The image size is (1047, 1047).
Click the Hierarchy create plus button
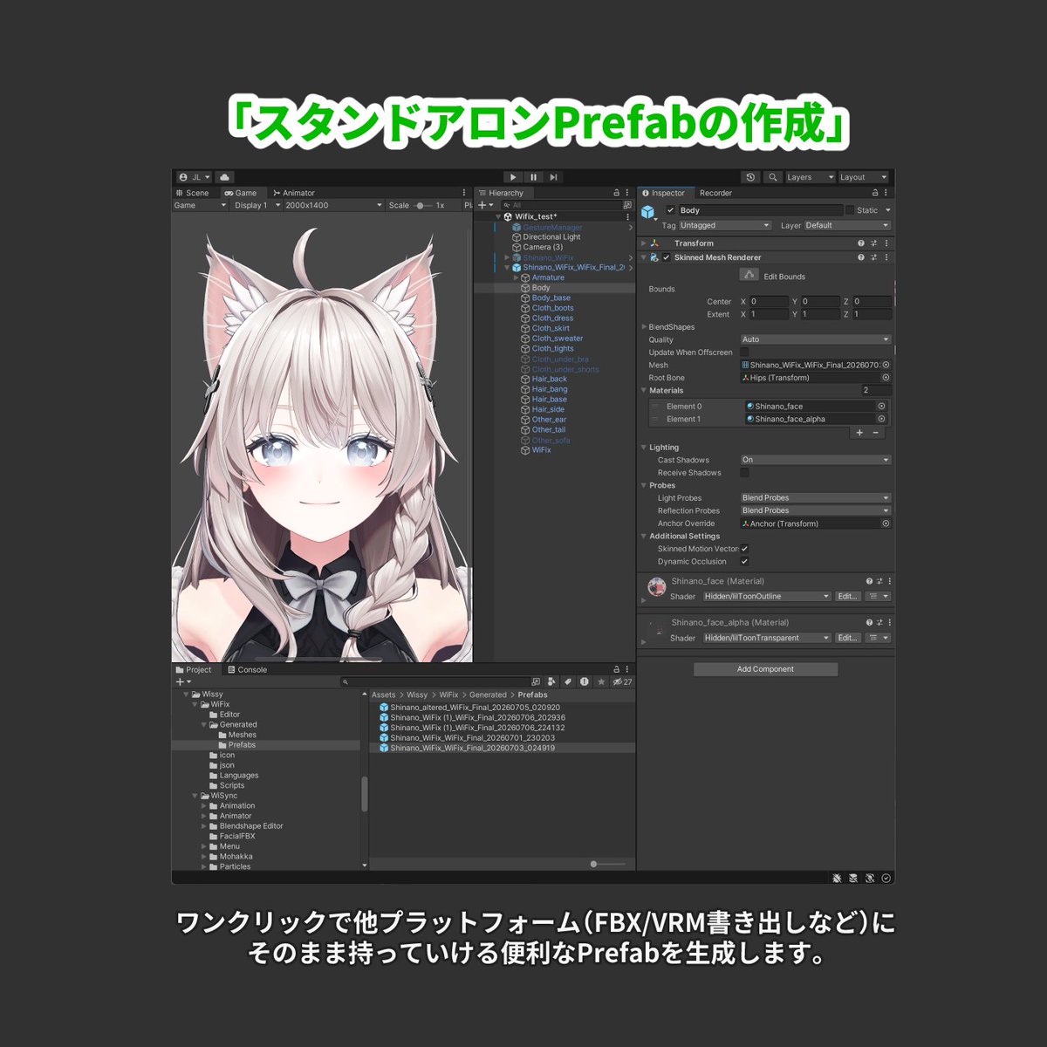pos(484,205)
